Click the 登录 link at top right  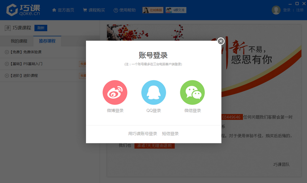click(x=287, y=10)
